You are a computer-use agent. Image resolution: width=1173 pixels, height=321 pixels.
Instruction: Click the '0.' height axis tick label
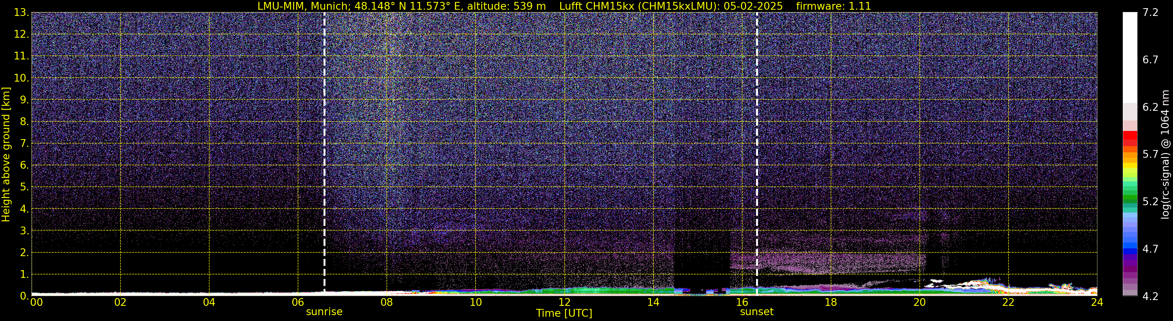pyautogui.click(x=24, y=296)
